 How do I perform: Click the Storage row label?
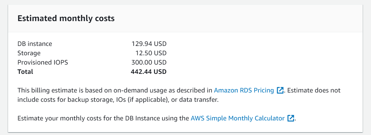29,53
